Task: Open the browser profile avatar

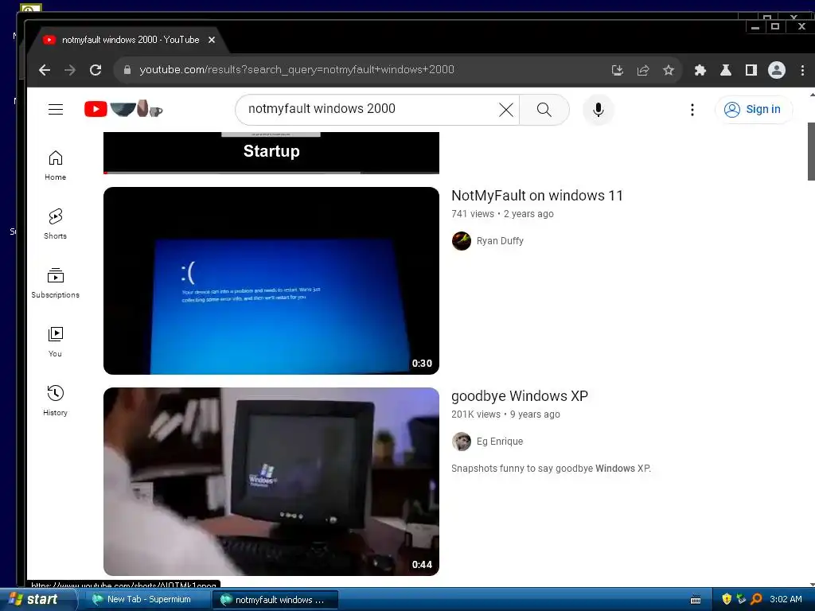Action: click(x=777, y=70)
